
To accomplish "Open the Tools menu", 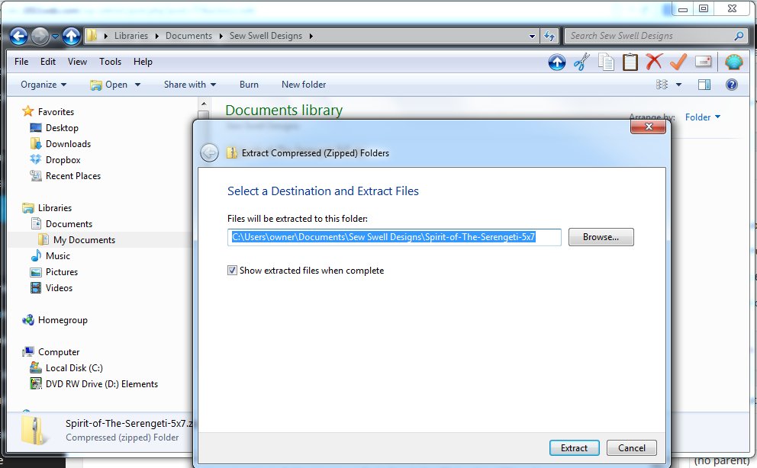I will (110, 62).
